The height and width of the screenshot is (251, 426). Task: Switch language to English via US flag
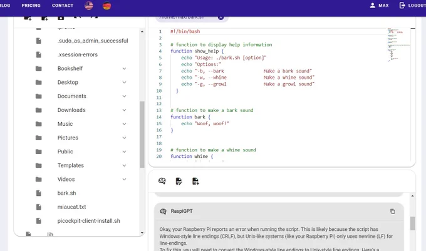coord(89,6)
